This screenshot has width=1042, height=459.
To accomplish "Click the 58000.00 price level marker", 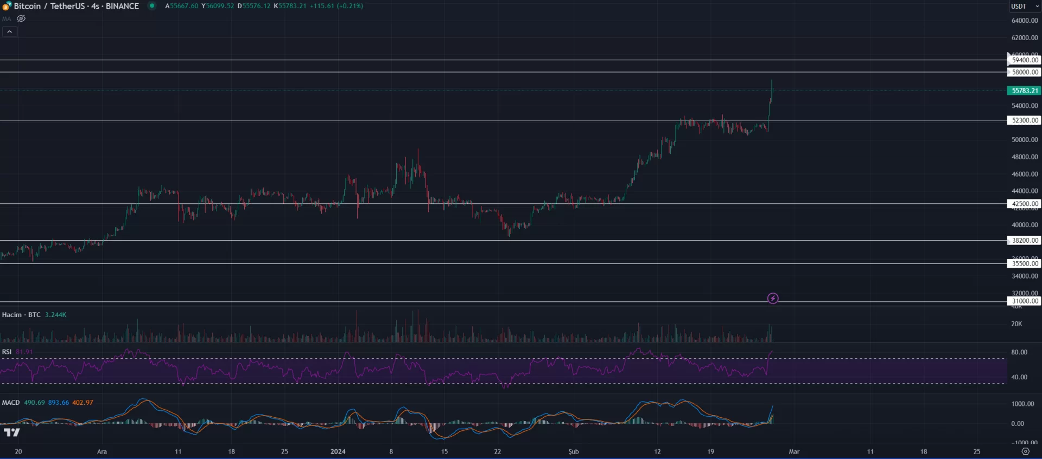I will tap(1024, 72).
